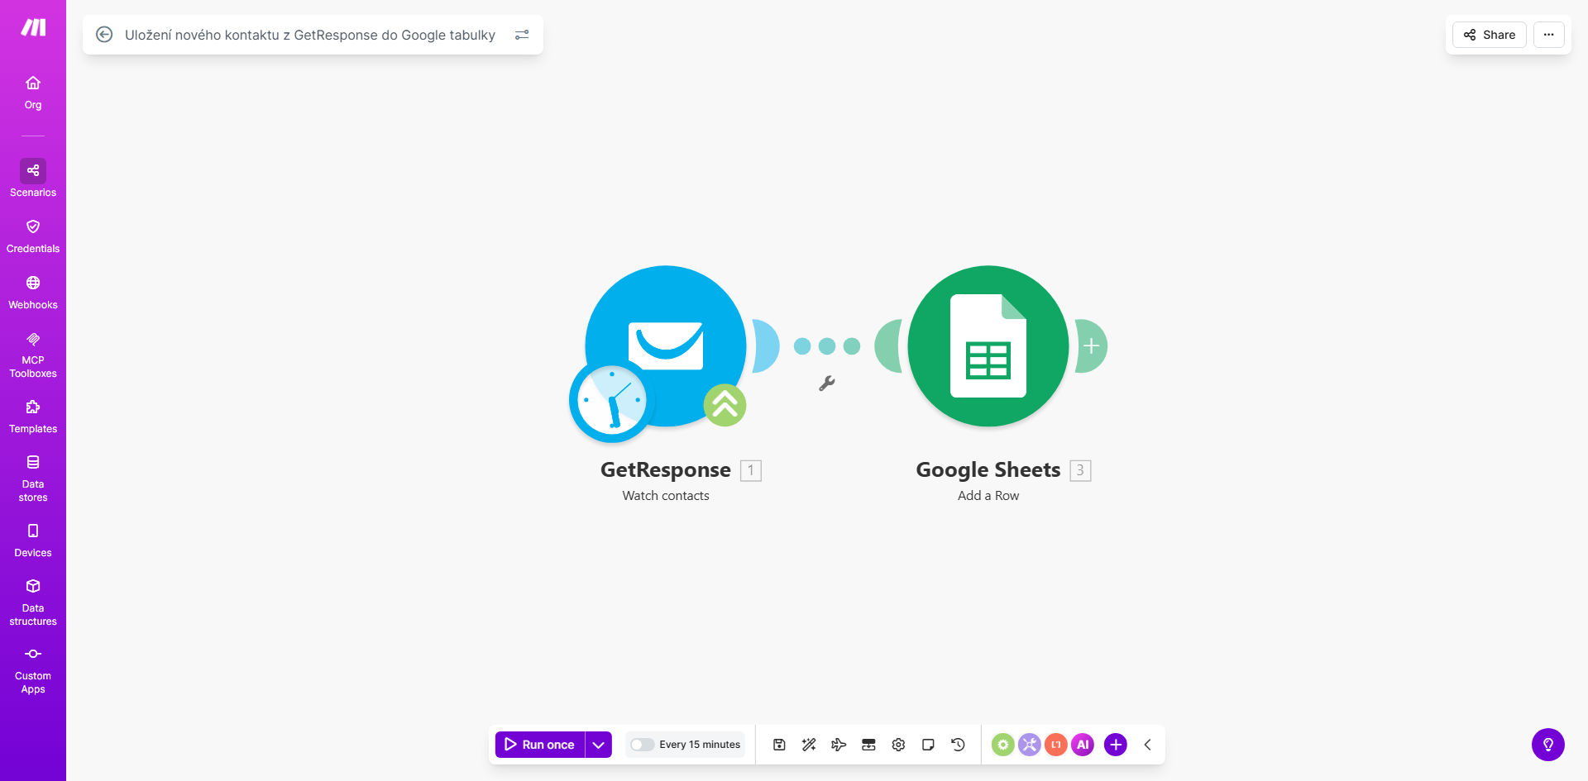Open the three-dots more menu
The width and height of the screenshot is (1588, 781).
(x=1549, y=35)
